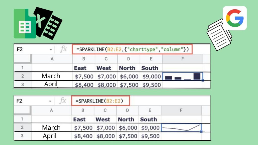Open the name box dropdown in bottom spreadsheet

click(50, 101)
